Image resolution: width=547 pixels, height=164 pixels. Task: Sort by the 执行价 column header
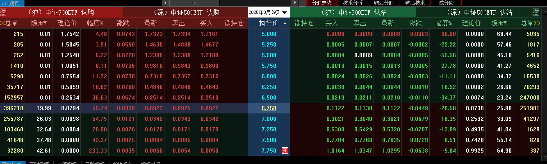tap(269, 23)
